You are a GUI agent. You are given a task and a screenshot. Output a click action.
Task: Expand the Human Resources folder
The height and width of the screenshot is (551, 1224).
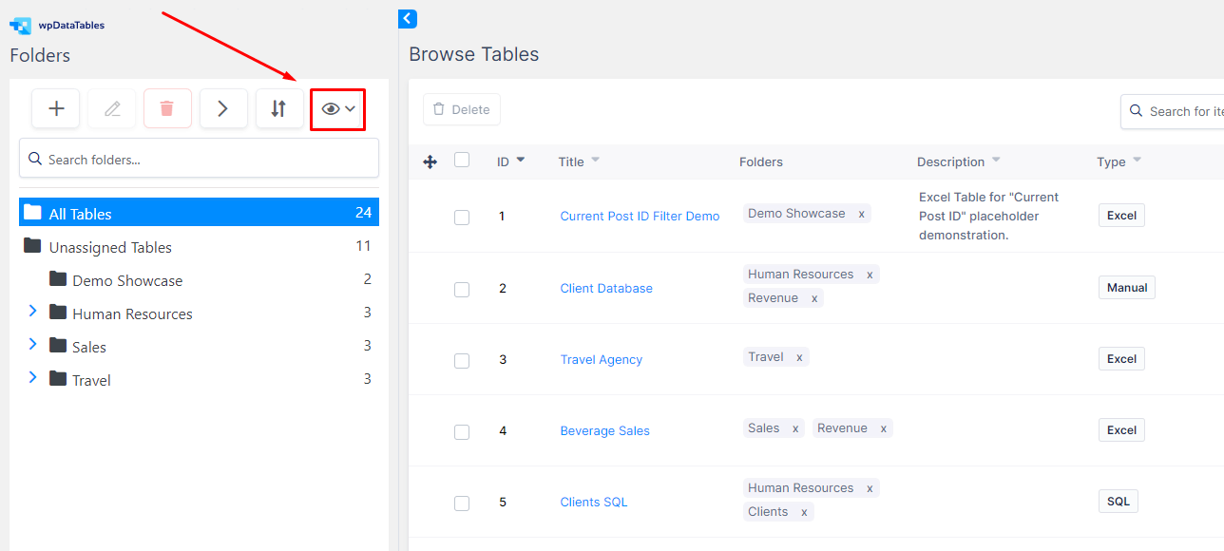[32, 311]
